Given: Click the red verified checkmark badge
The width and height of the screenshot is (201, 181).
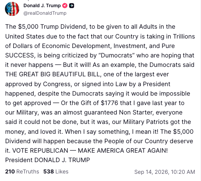Looking at the screenshot, I should tap(65, 6).
